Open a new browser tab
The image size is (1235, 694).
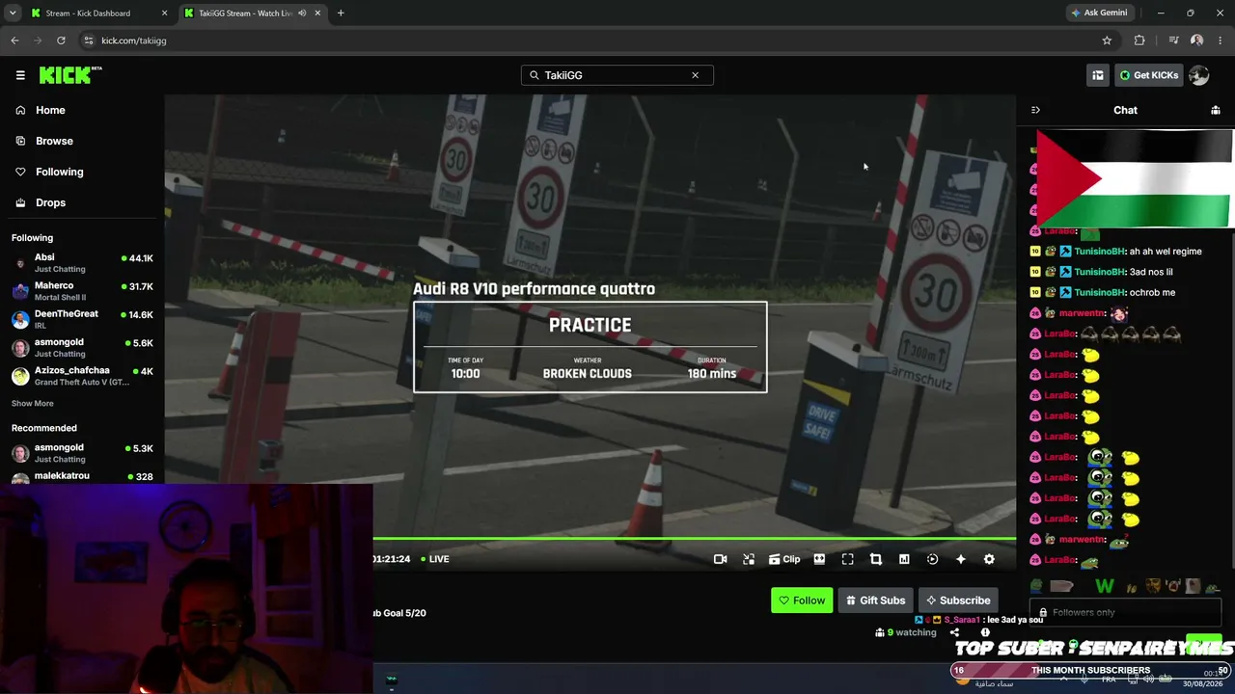(341, 13)
